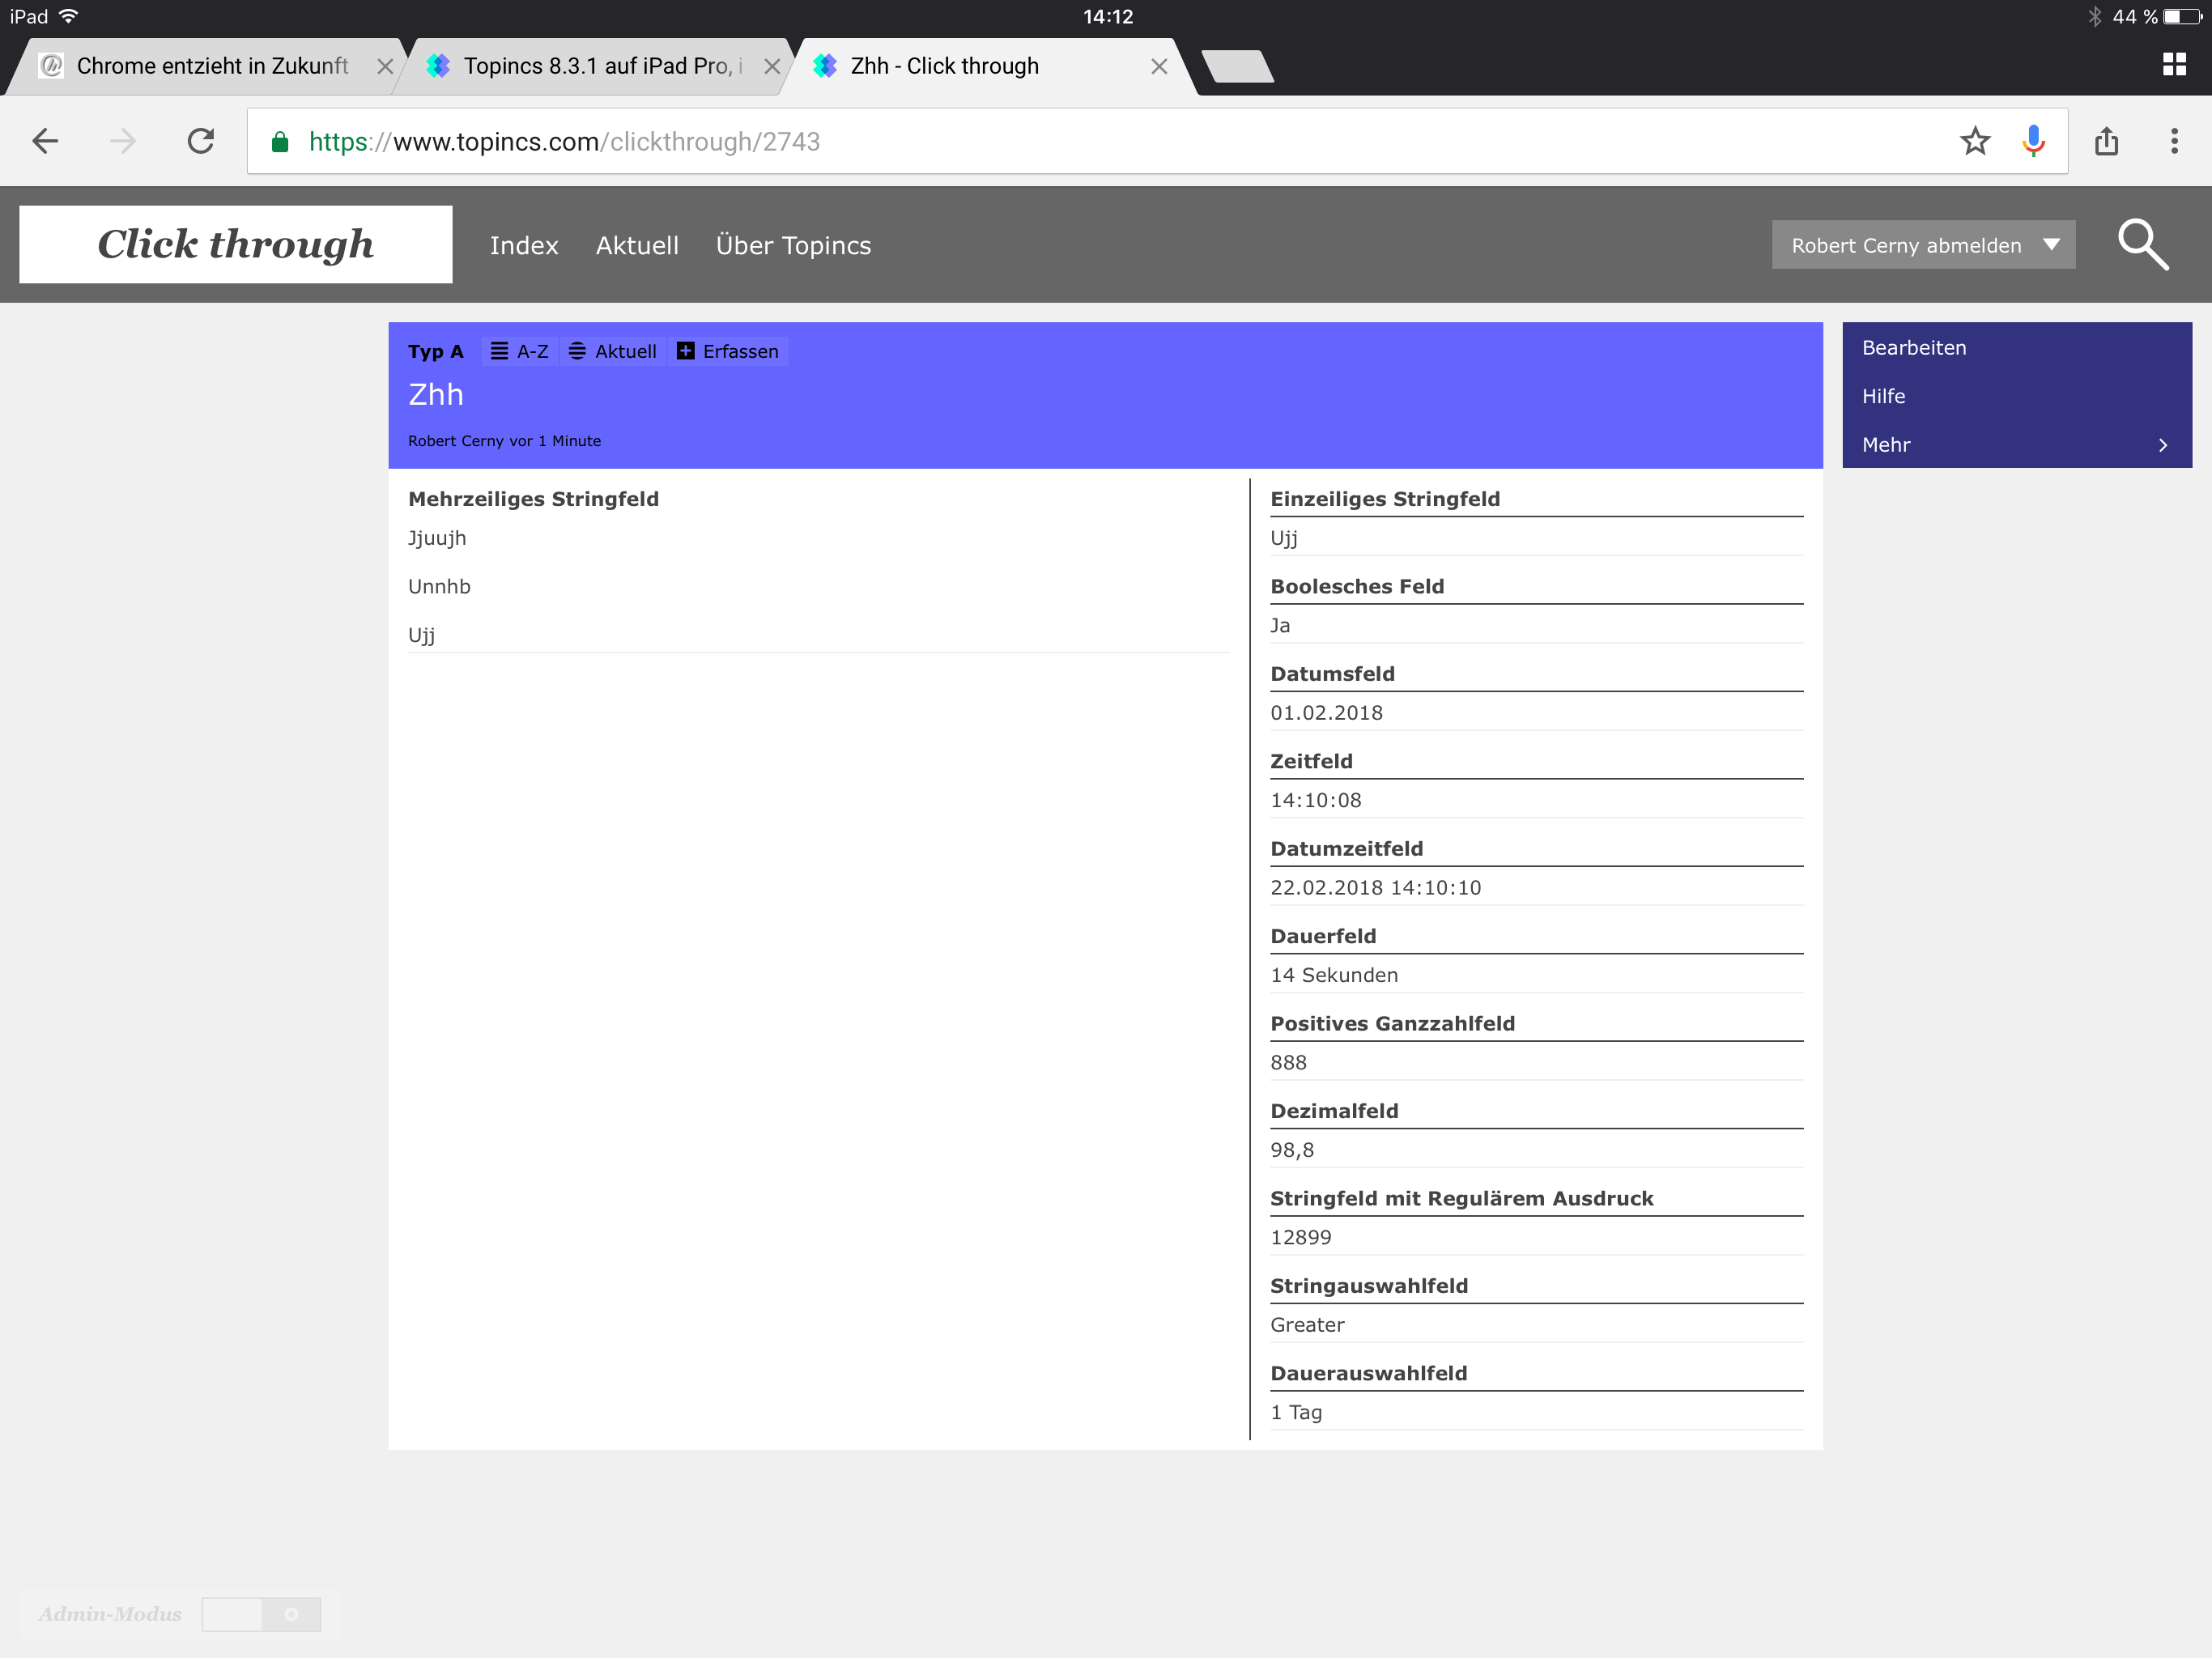Open the Index menu item

(523, 245)
